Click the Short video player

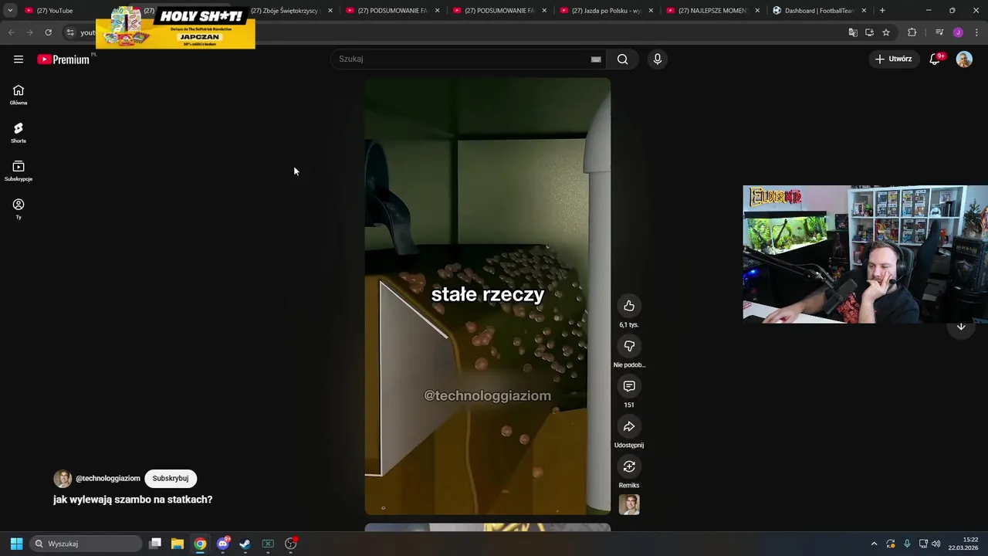[488, 297]
